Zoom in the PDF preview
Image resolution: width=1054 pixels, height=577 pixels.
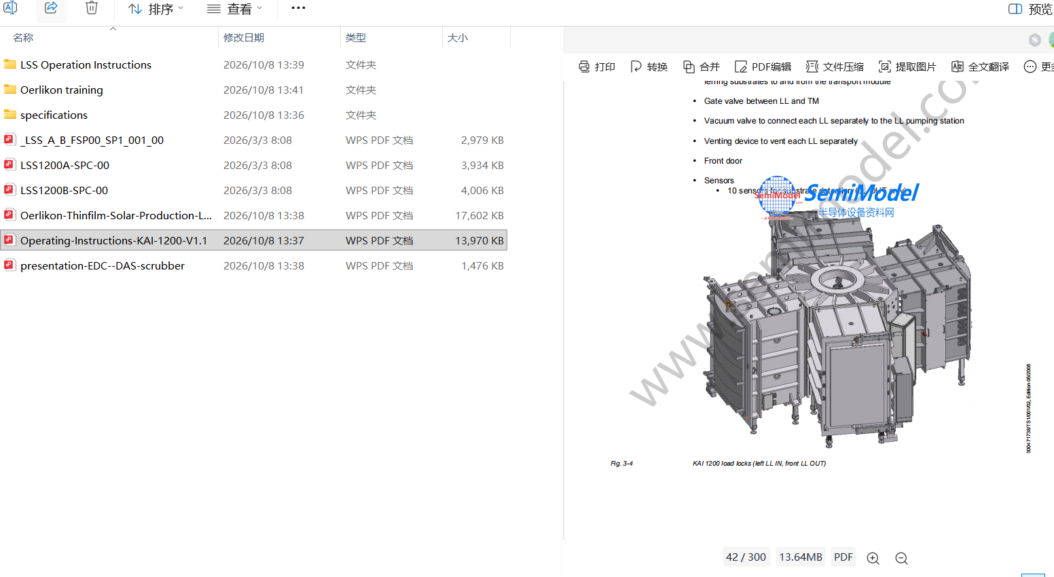pos(873,558)
